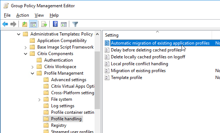Collapse the Profile Management tree node
Screen dimensions: 220x133
point(32,73)
